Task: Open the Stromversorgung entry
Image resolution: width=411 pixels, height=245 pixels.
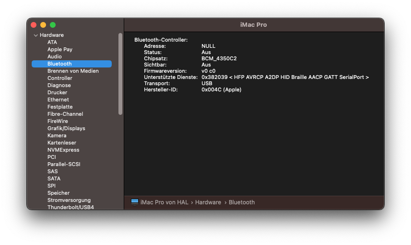Action: 69,200
